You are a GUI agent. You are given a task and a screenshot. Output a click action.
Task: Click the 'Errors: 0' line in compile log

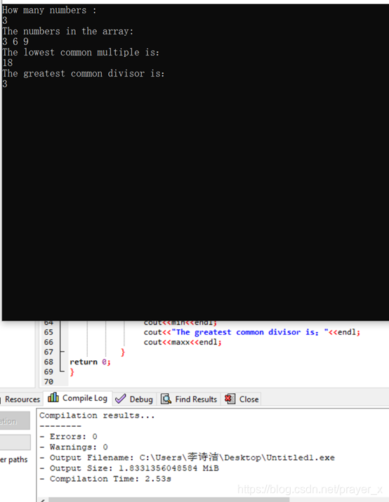(69, 437)
